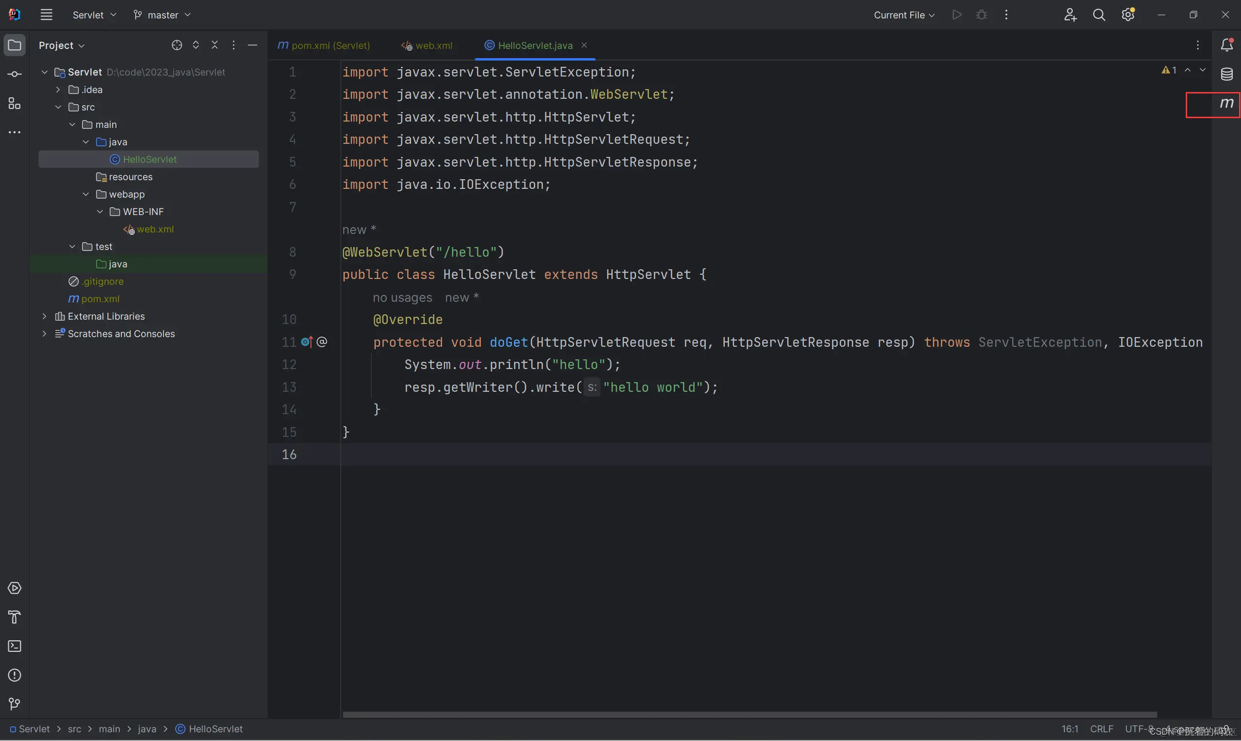Click the overriding method gutter icon on line 11
This screenshot has width=1241, height=741.
point(306,342)
